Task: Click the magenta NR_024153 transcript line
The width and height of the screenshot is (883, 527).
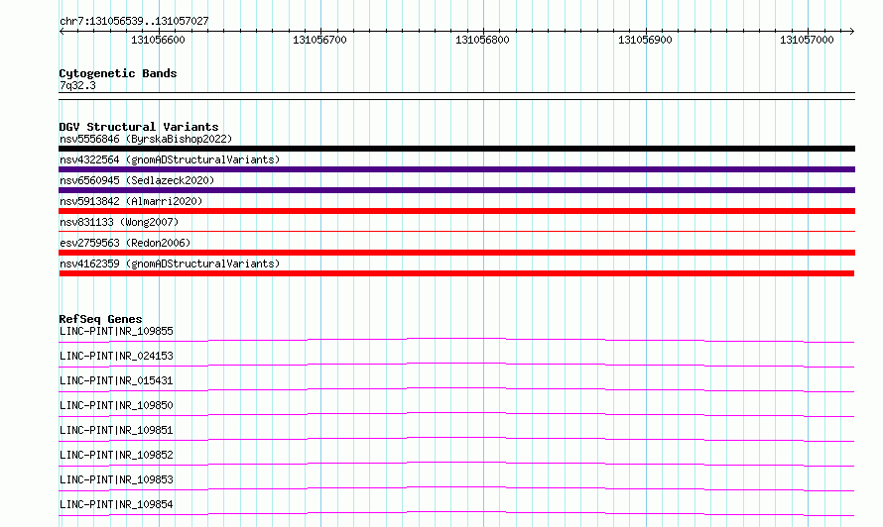Action: pos(456,364)
